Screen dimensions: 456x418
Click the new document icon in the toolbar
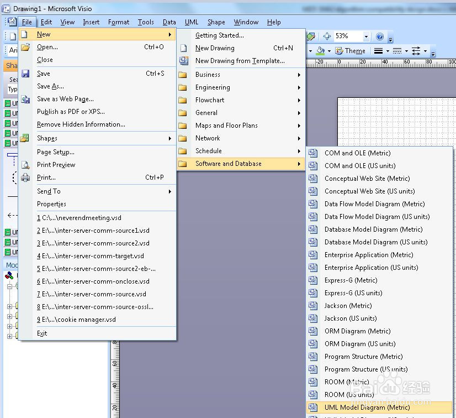coord(13,36)
